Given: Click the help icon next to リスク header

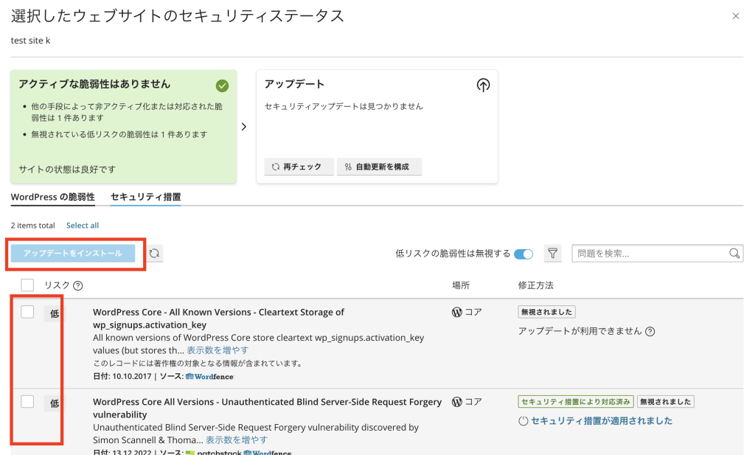Looking at the screenshot, I should click(77, 285).
